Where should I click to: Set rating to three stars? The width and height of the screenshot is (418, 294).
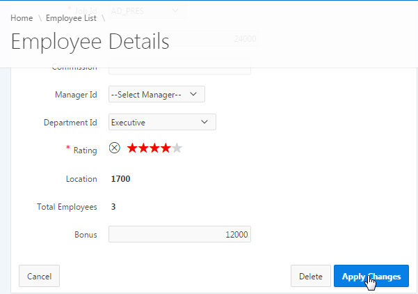tap(154, 148)
